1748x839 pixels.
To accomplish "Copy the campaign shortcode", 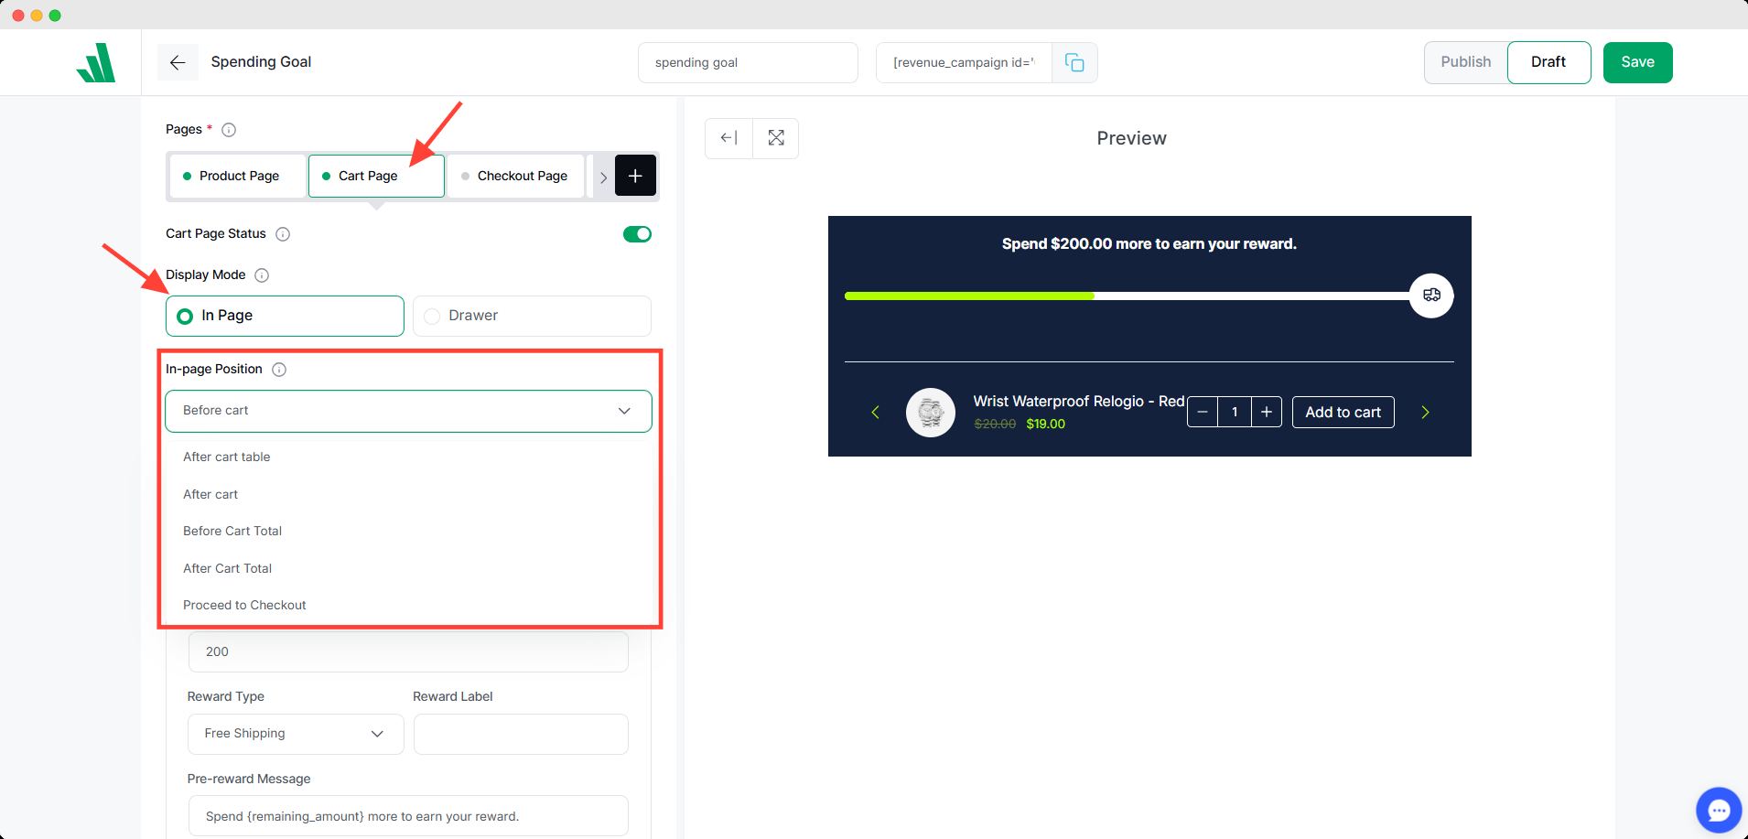I will [1074, 62].
